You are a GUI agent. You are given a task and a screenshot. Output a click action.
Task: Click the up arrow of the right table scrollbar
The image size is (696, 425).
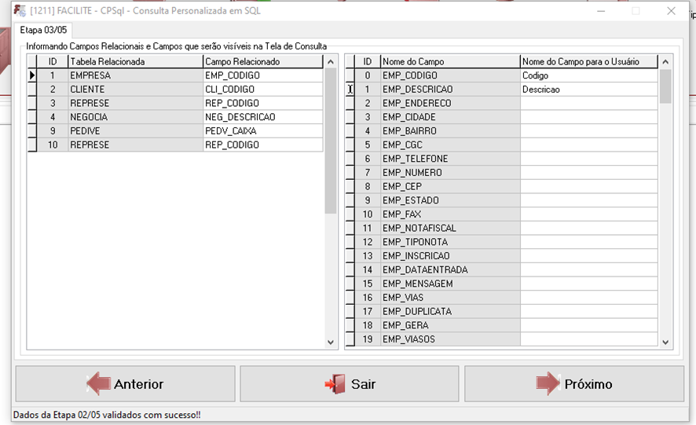click(665, 62)
